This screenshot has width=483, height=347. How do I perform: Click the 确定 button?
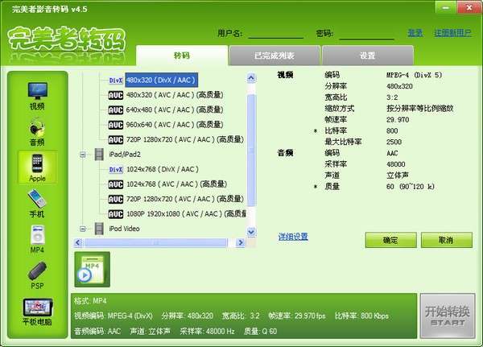click(x=390, y=240)
